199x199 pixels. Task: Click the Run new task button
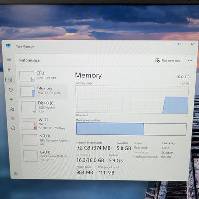(168, 61)
